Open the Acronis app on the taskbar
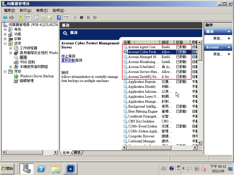This screenshot has width=234, height=175. click(70, 169)
